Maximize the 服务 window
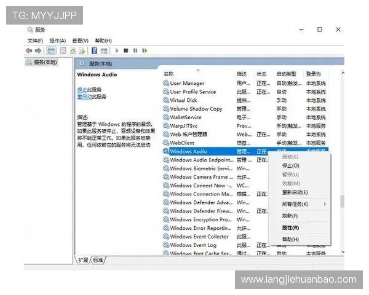This screenshot has height=295, width=369. point(320,29)
